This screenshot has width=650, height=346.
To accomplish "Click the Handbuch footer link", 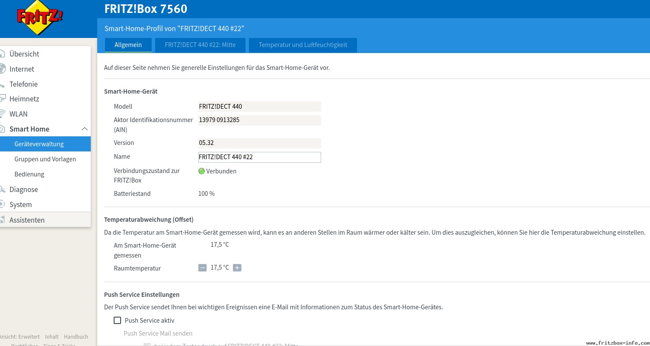I will (76, 337).
